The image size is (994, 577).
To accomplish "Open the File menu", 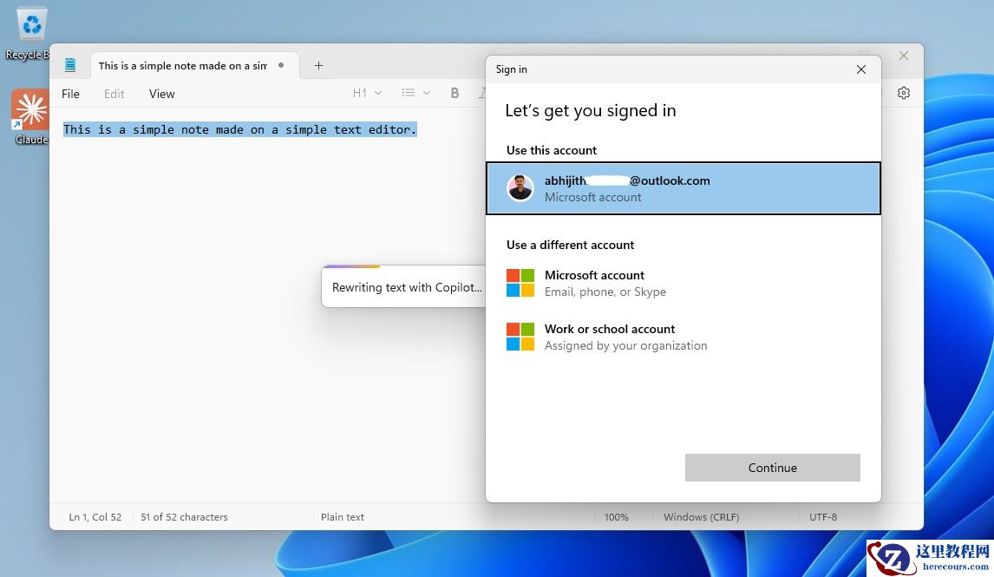I will [x=70, y=93].
